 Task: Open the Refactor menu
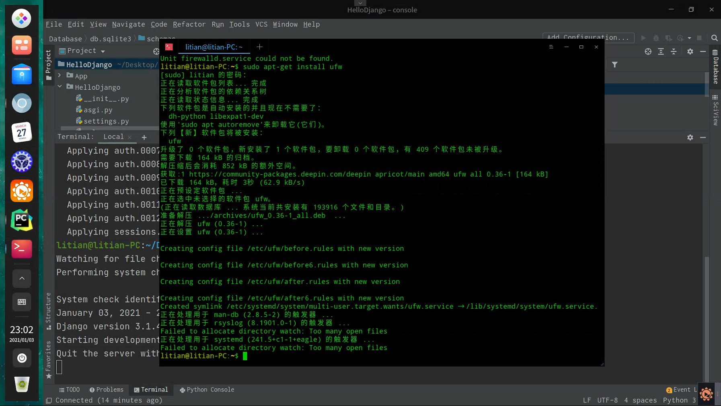[x=189, y=25]
